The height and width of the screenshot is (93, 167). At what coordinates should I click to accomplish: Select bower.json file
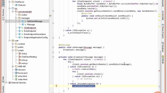click(23, 73)
